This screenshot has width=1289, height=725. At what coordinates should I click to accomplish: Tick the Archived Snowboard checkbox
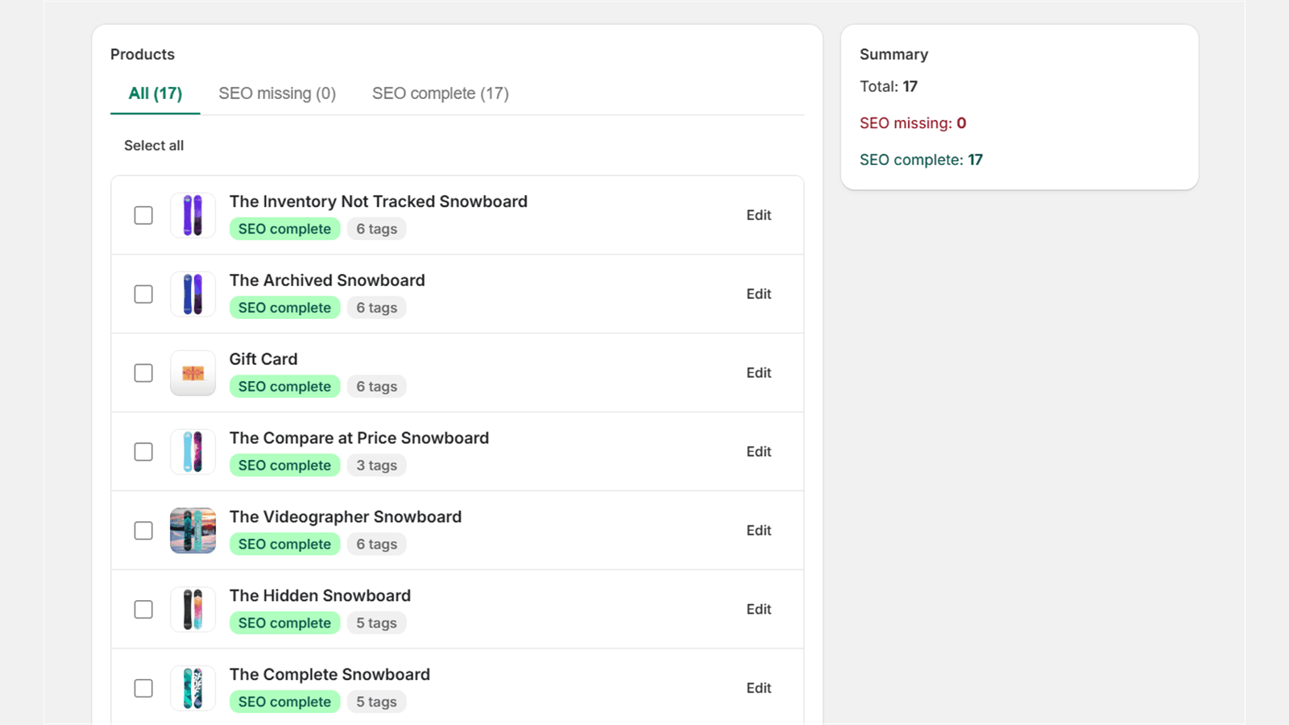pyautogui.click(x=143, y=294)
